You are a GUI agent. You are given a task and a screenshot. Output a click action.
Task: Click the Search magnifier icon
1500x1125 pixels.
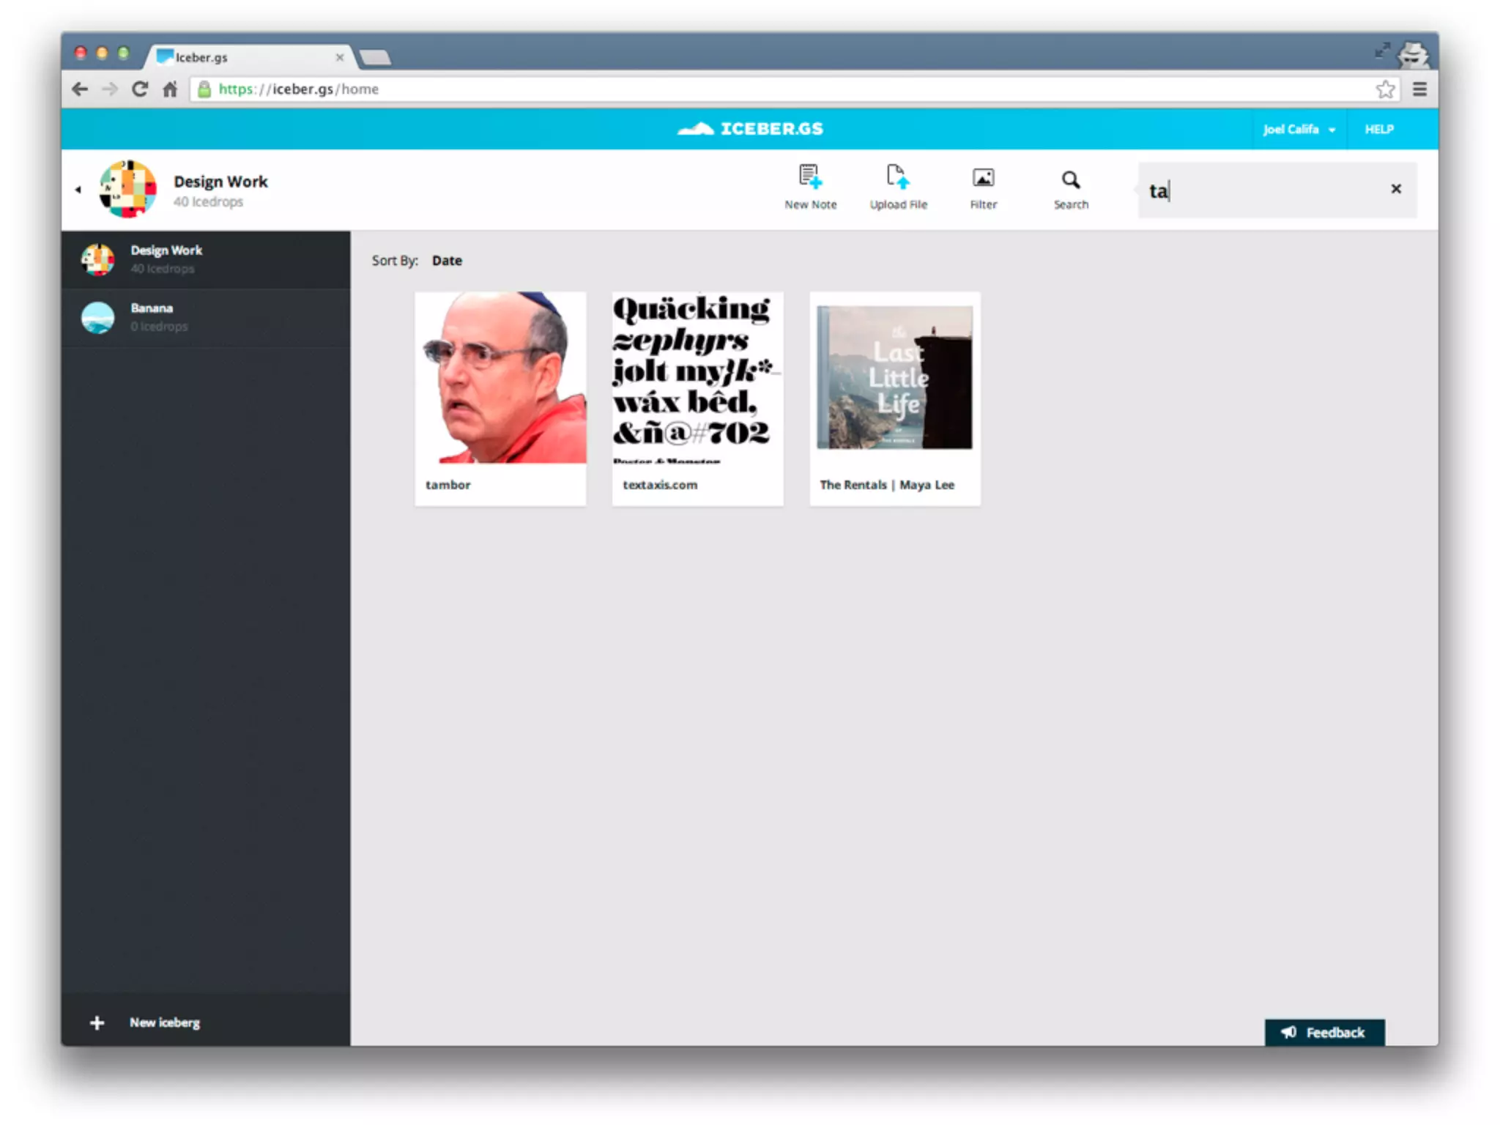1070,180
